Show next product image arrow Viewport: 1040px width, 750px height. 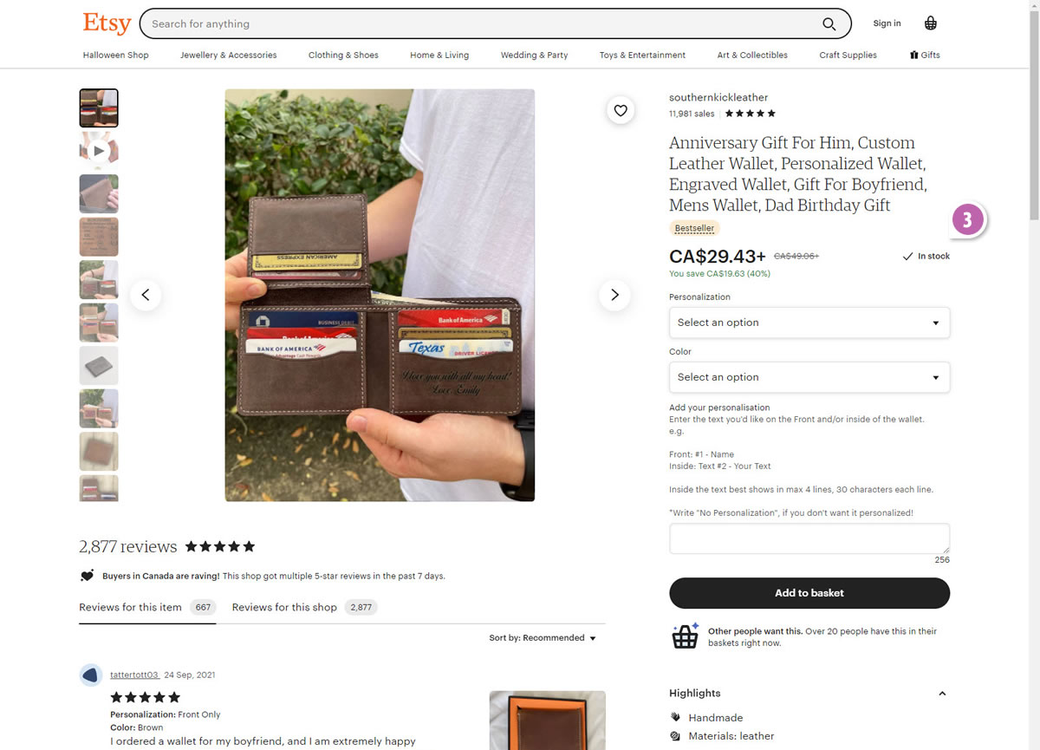click(614, 295)
